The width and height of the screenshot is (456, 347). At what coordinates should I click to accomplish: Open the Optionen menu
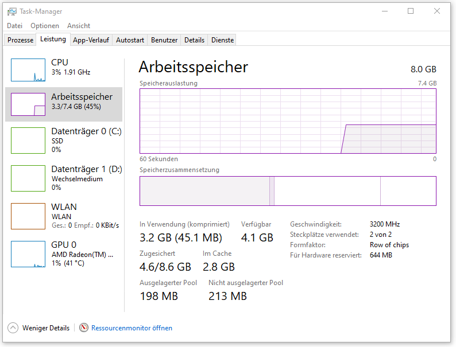pyautogui.click(x=45, y=26)
